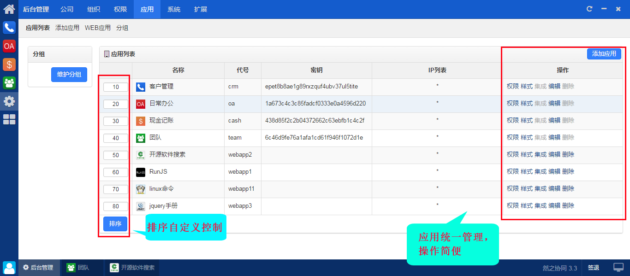This screenshot has width=630, height=276.
Task: Click the 维护分组 button
Action: tap(69, 74)
